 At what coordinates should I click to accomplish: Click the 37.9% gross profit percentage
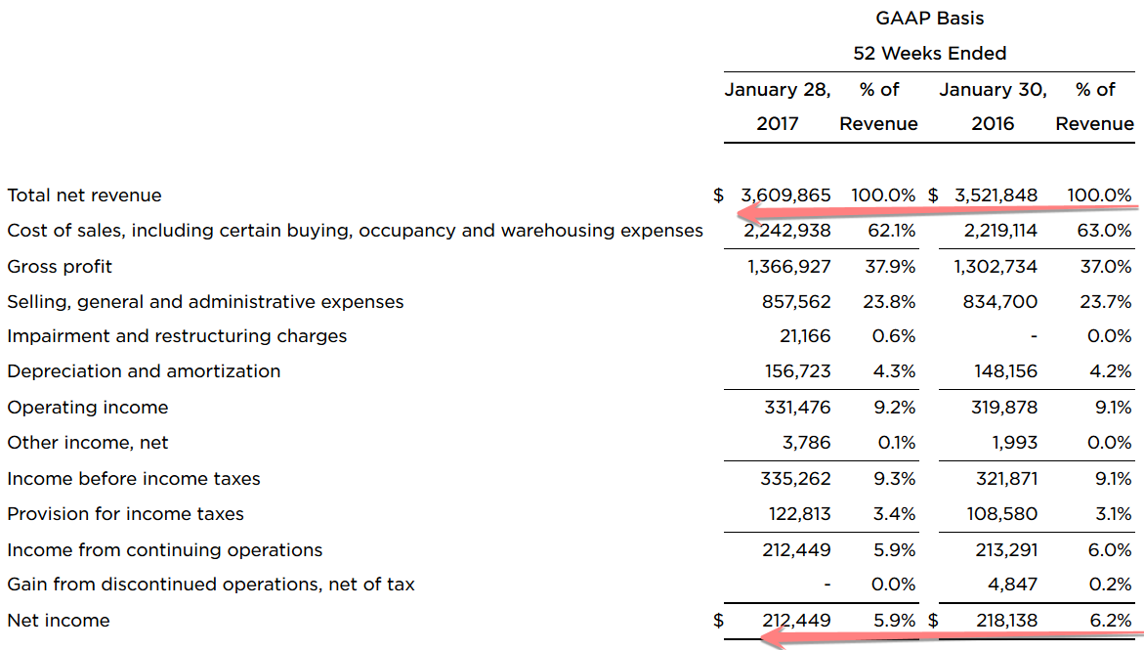(889, 267)
